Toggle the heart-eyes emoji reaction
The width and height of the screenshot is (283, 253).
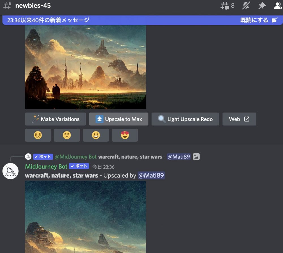tap(125, 135)
